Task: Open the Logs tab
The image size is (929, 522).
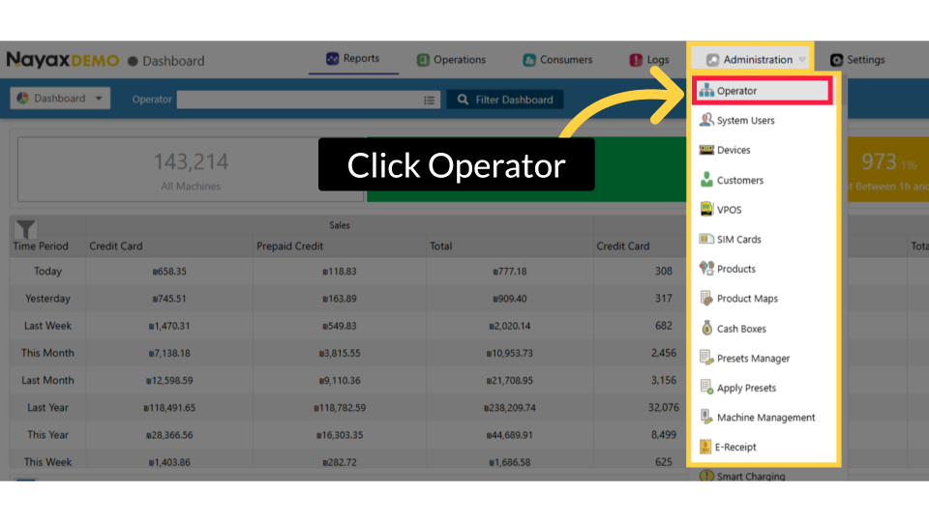Action: [x=649, y=60]
